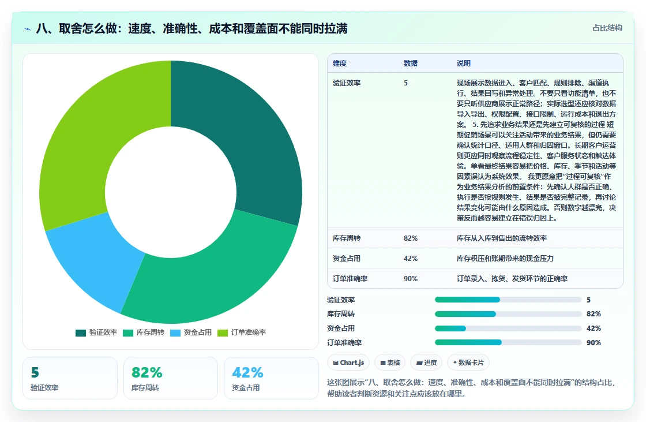Click the chart caption starting 这张图展示
Viewport: 646px width, 422px height.
point(471,388)
